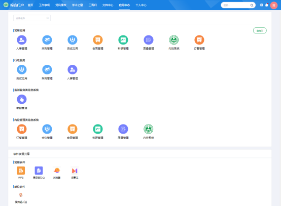
Task: Select the 应用中心 tab
Action: point(124,5)
